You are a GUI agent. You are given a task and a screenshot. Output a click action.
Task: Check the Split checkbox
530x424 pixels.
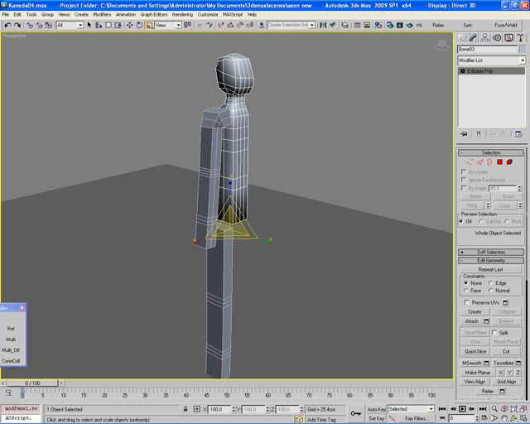pyautogui.click(x=494, y=332)
